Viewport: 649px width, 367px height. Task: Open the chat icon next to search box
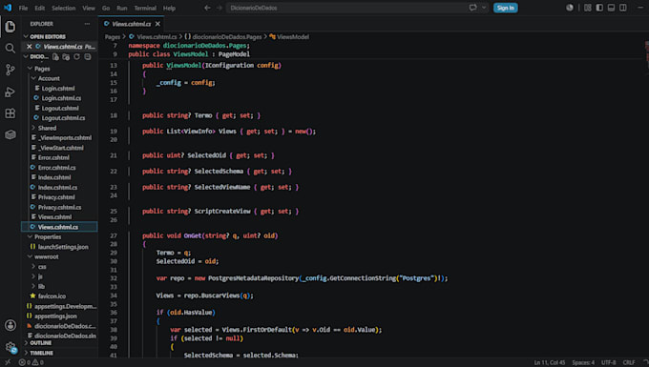click(x=472, y=8)
